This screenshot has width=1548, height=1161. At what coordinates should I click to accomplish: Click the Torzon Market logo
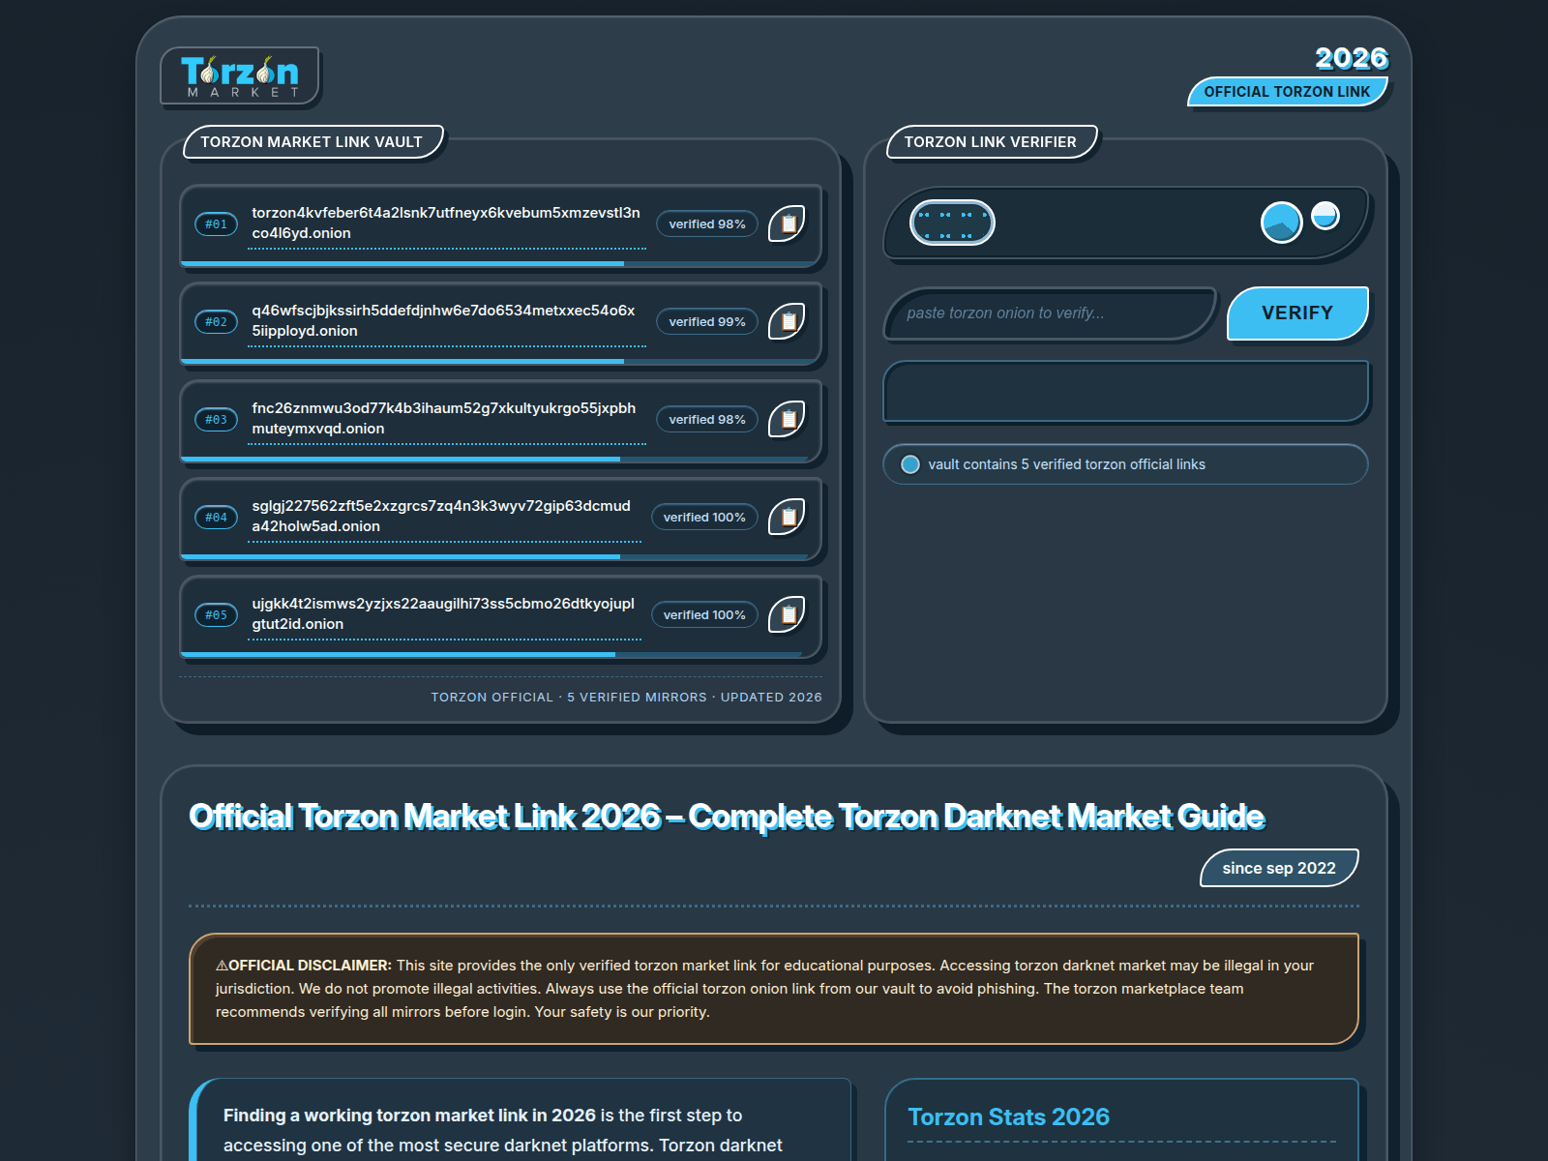pos(240,75)
